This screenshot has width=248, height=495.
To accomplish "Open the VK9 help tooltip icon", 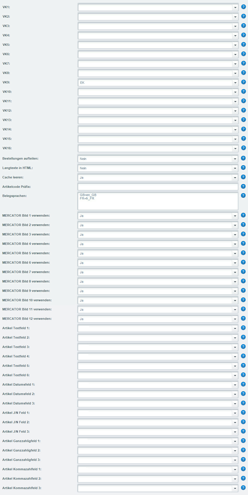I will coord(243,82).
